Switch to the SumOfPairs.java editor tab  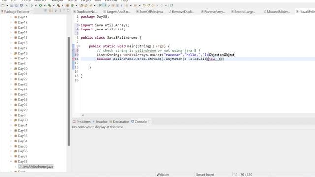[150, 12]
